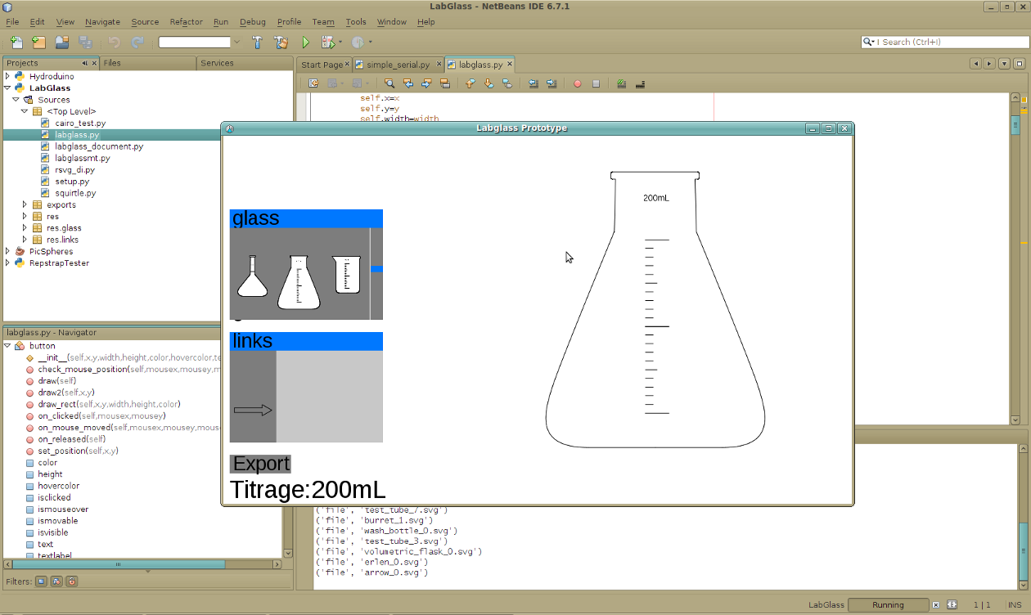This screenshot has width=1031, height=615.
Task: Minimize the Projects panel
Action: [x=84, y=63]
